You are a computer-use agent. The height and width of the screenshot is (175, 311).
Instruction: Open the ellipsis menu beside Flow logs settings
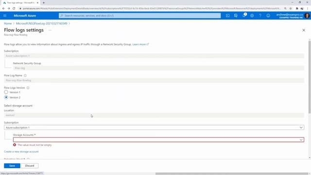pyautogui.click(x=50, y=30)
